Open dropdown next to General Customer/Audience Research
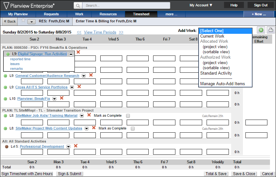The height and width of the screenshot is (177, 276). pyautogui.click(x=84, y=76)
